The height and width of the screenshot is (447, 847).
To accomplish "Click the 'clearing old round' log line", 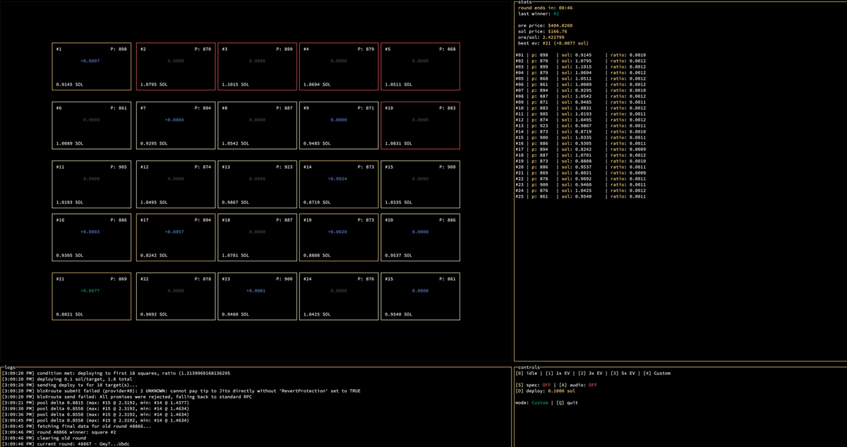I will pos(44,438).
